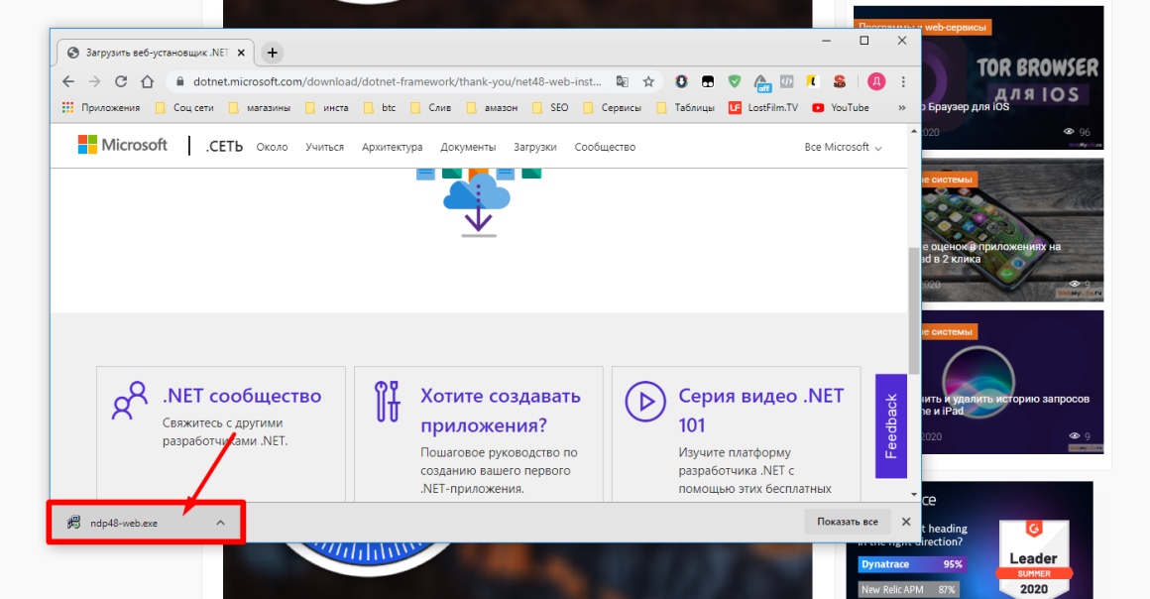Open the code brackets extension icon
Screen dimensions: 1150x599
787,81
